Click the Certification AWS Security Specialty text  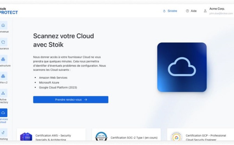click(53, 137)
